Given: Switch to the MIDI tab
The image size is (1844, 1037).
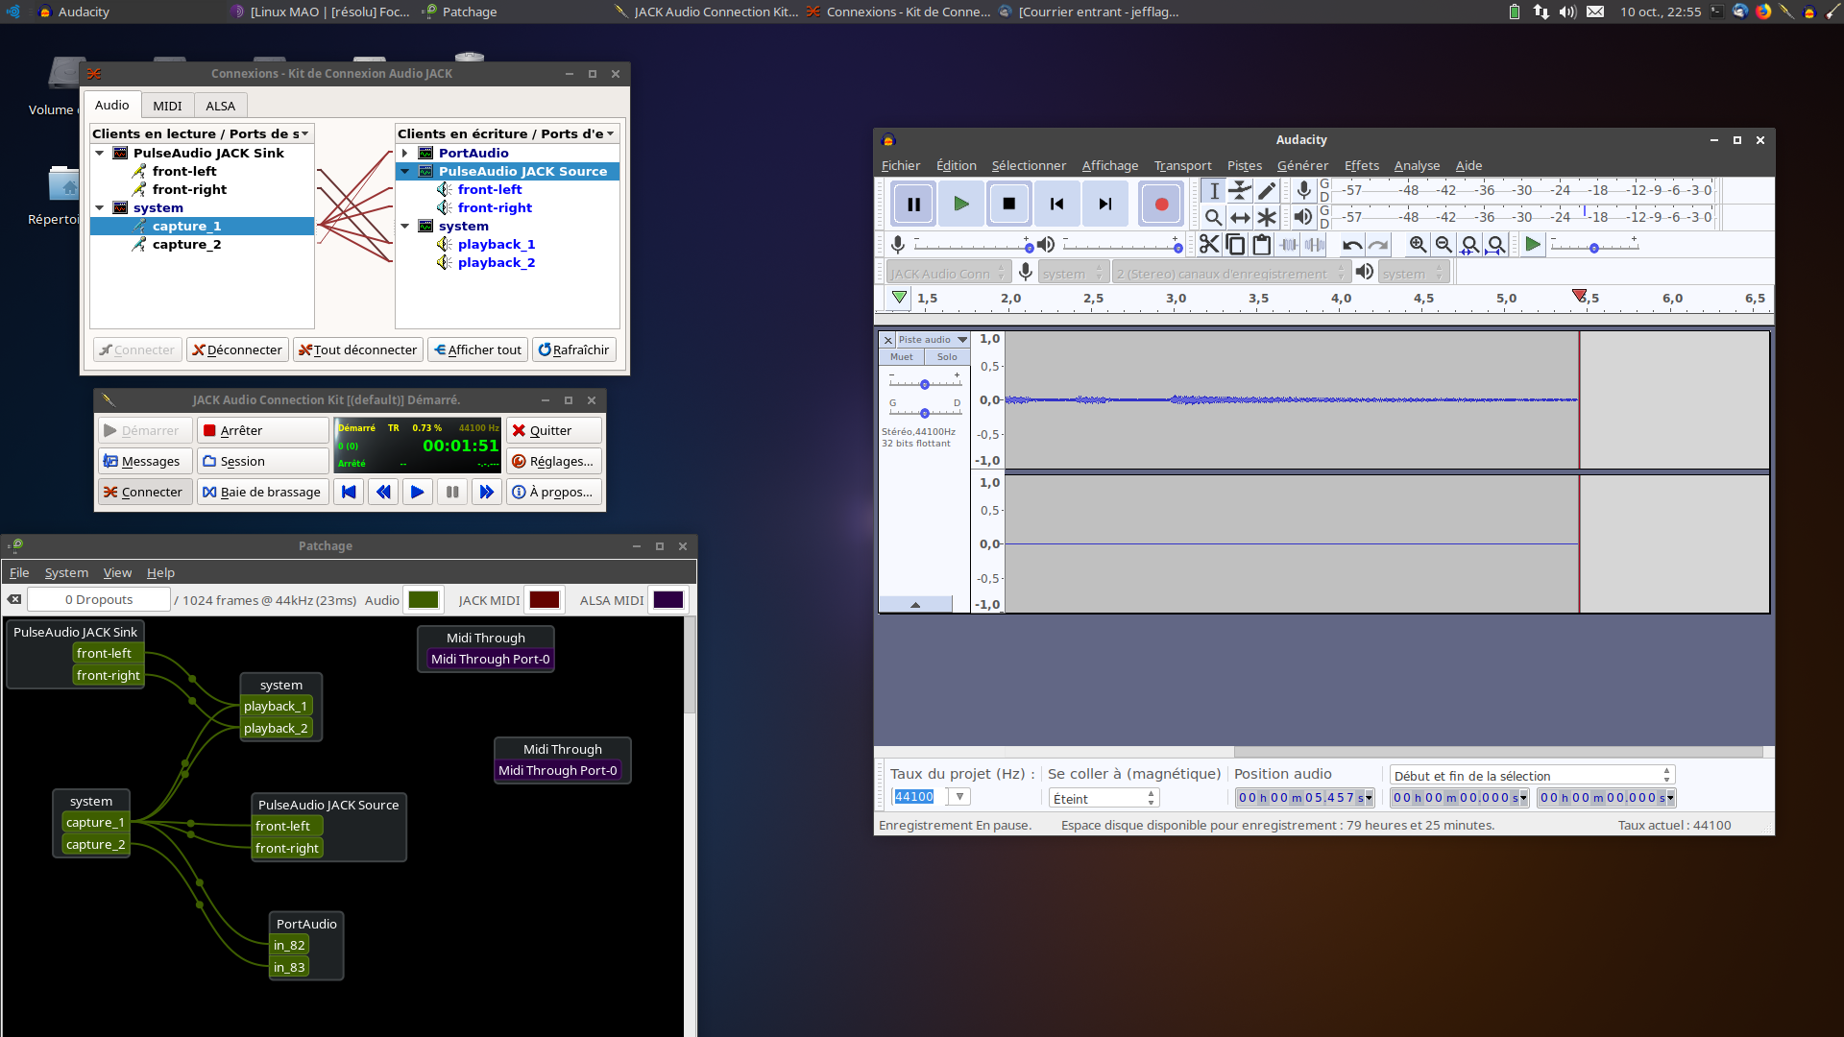Looking at the screenshot, I should click(167, 106).
